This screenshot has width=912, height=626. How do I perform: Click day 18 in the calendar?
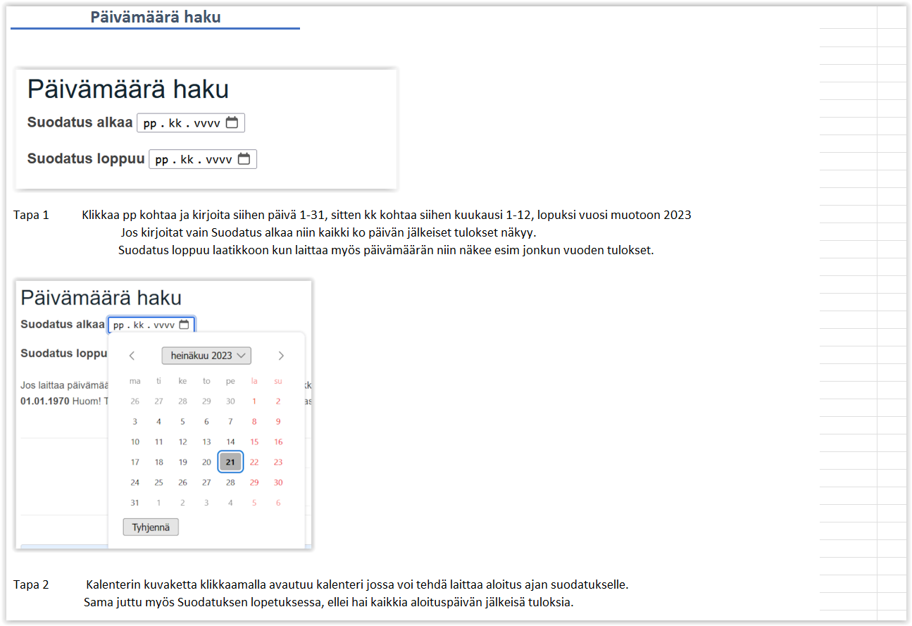pos(158,463)
